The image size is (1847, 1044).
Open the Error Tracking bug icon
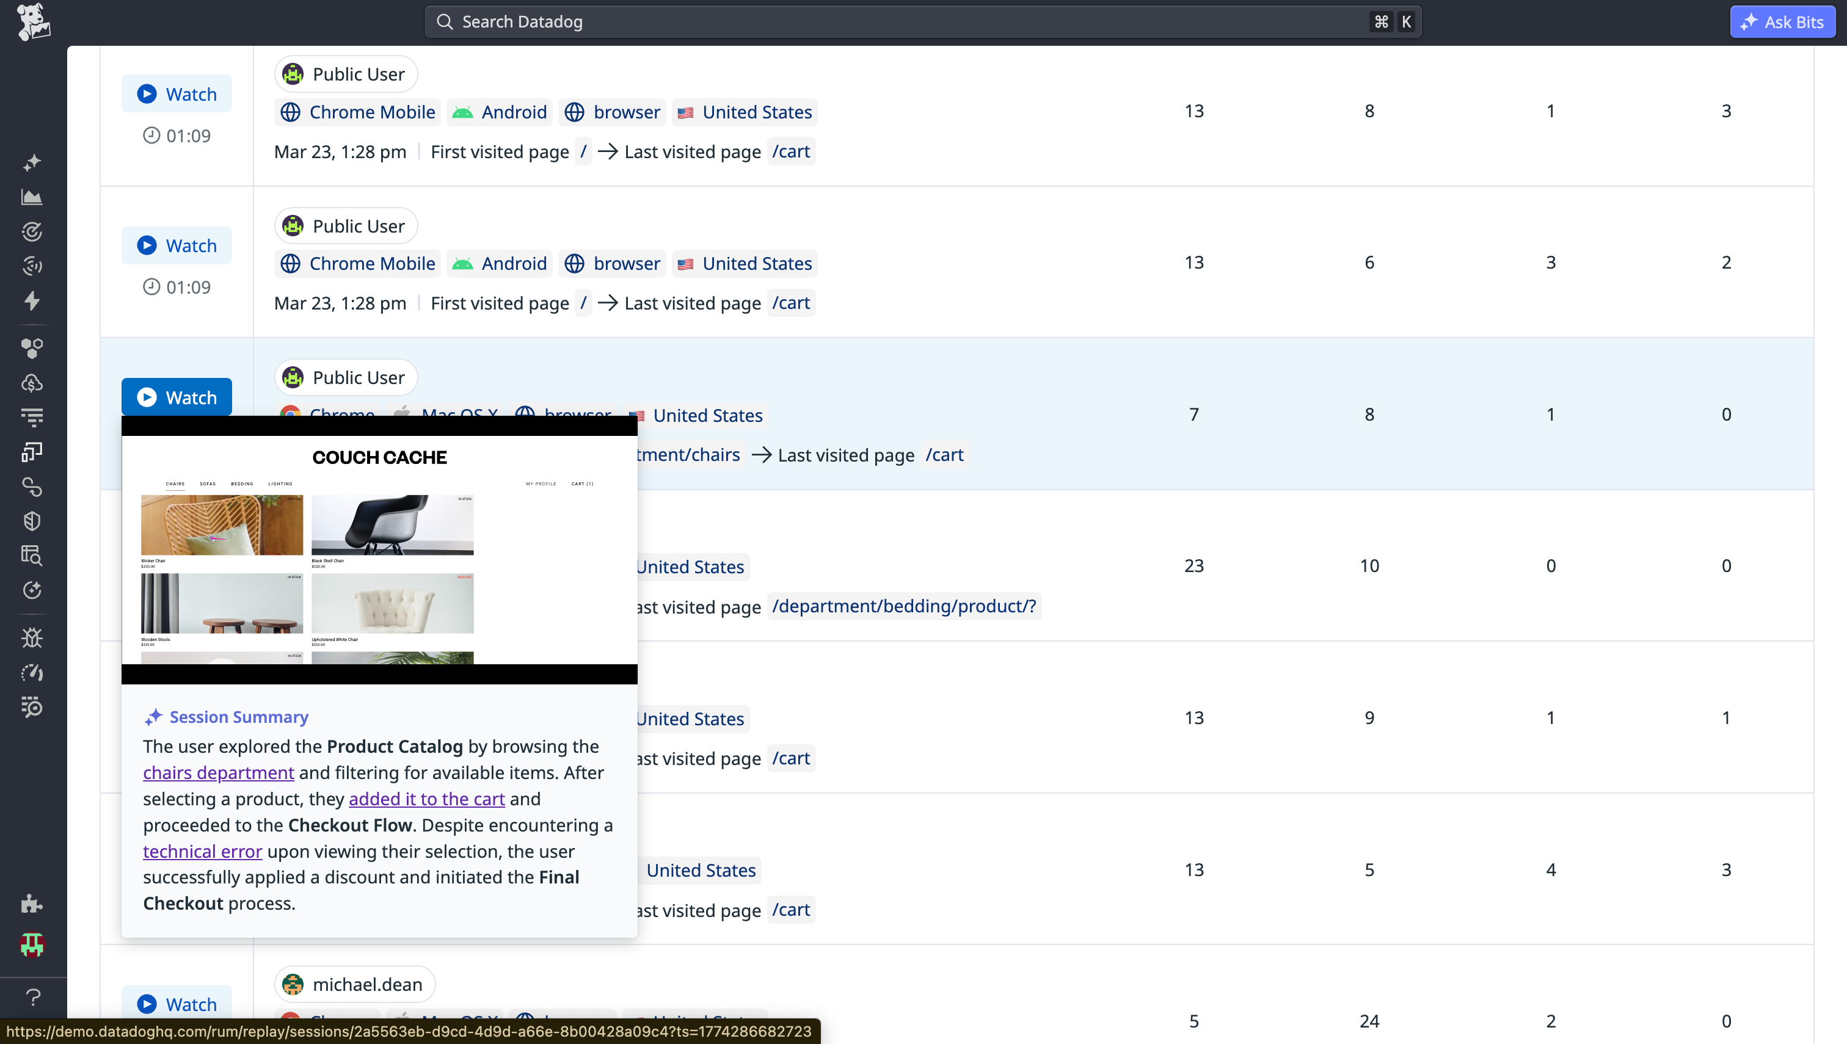pyautogui.click(x=32, y=637)
